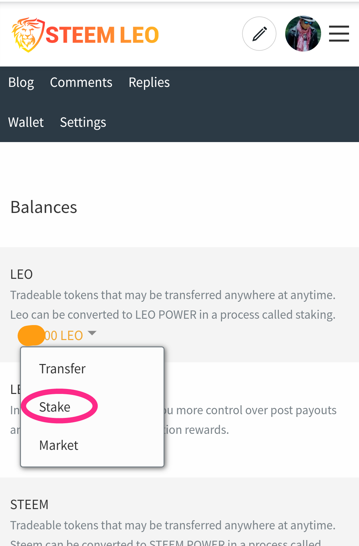The width and height of the screenshot is (359, 546).
Task: Open the hamburger menu icon
Action: (x=339, y=34)
